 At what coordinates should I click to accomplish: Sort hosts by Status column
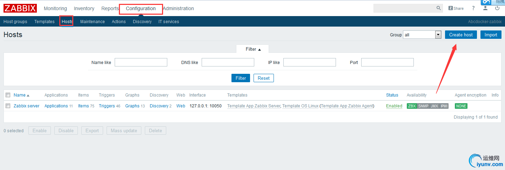tap(392, 95)
